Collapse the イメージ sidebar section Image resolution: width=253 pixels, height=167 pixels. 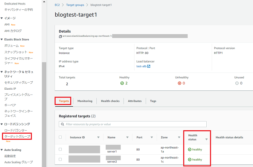coord(2,18)
